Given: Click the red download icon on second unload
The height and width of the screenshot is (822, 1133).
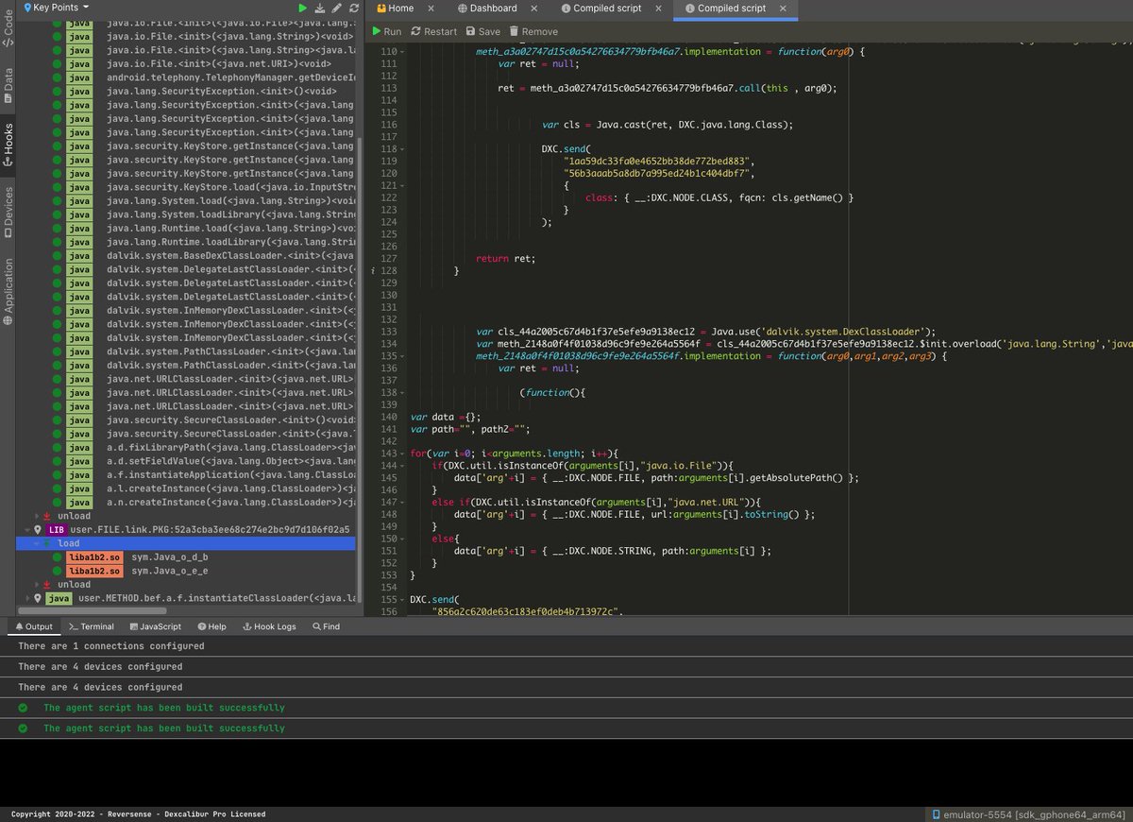Looking at the screenshot, I should coord(47,585).
